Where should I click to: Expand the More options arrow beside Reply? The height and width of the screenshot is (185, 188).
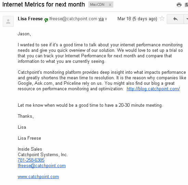tap(186, 19)
